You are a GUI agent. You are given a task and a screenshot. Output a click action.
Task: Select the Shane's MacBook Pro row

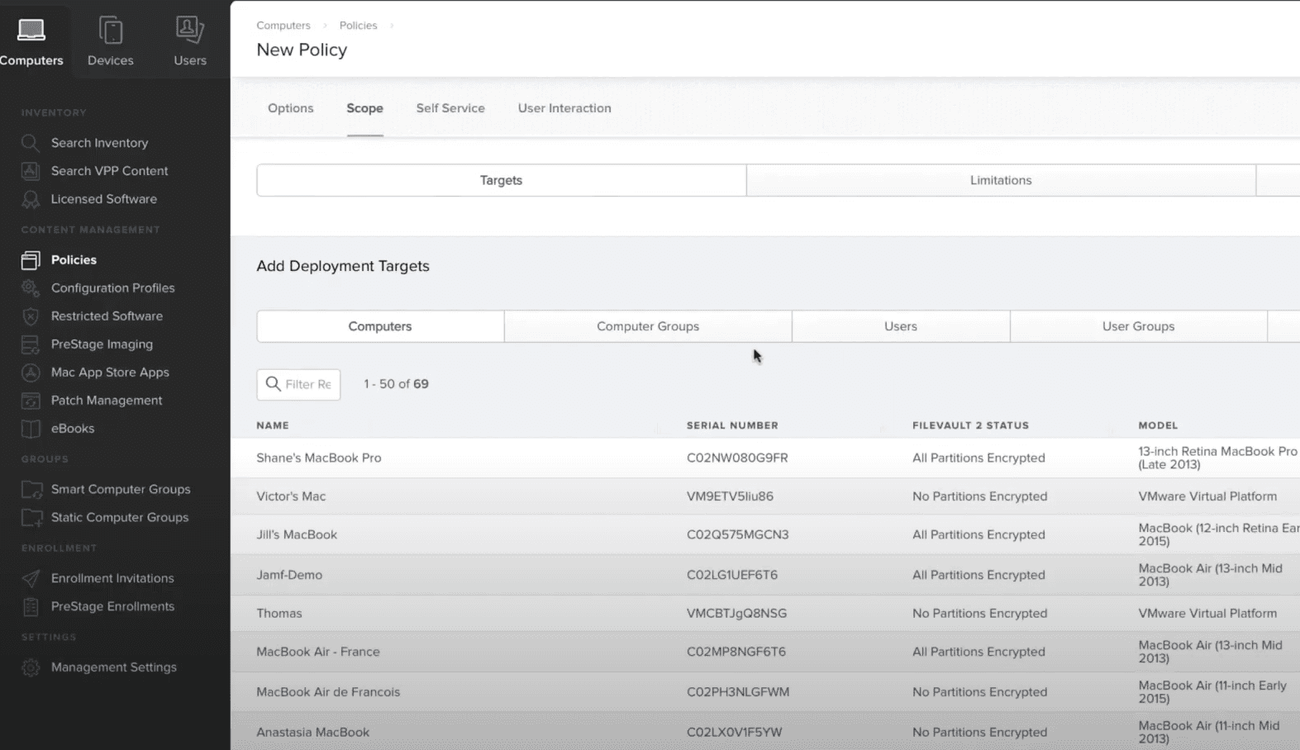(x=765, y=458)
